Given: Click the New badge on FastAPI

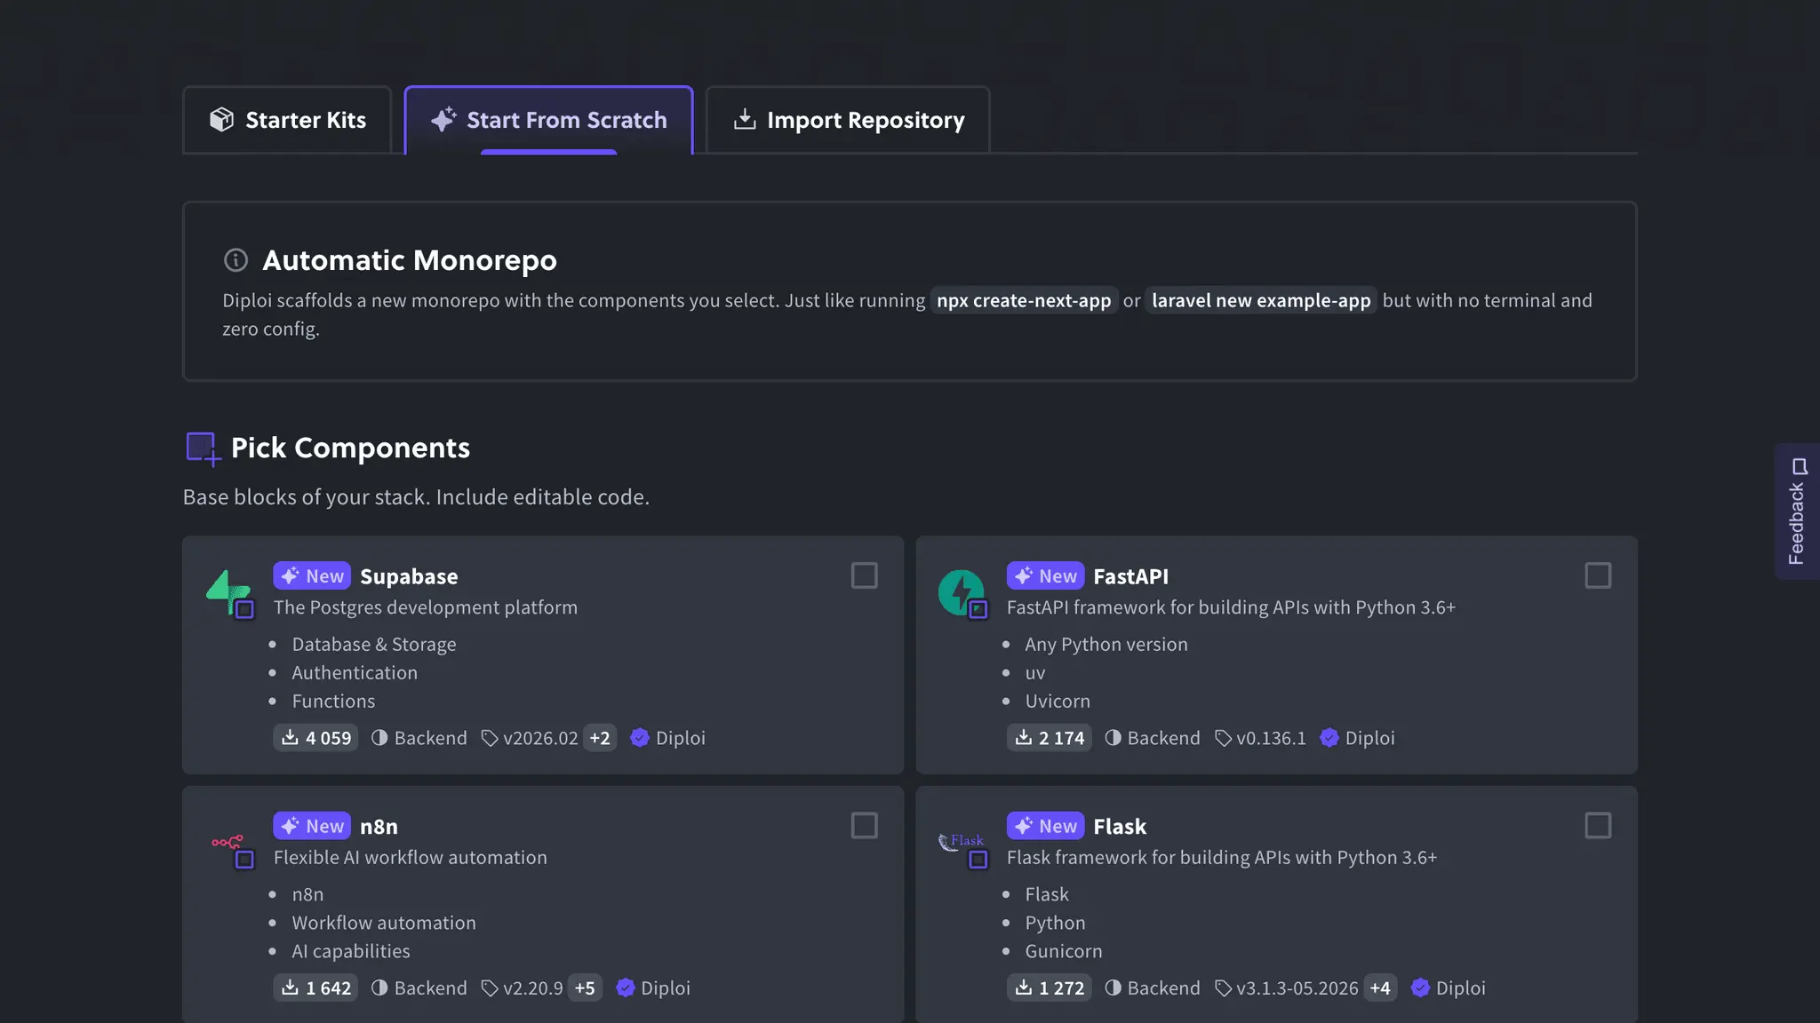Looking at the screenshot, I should point(1045,575).
